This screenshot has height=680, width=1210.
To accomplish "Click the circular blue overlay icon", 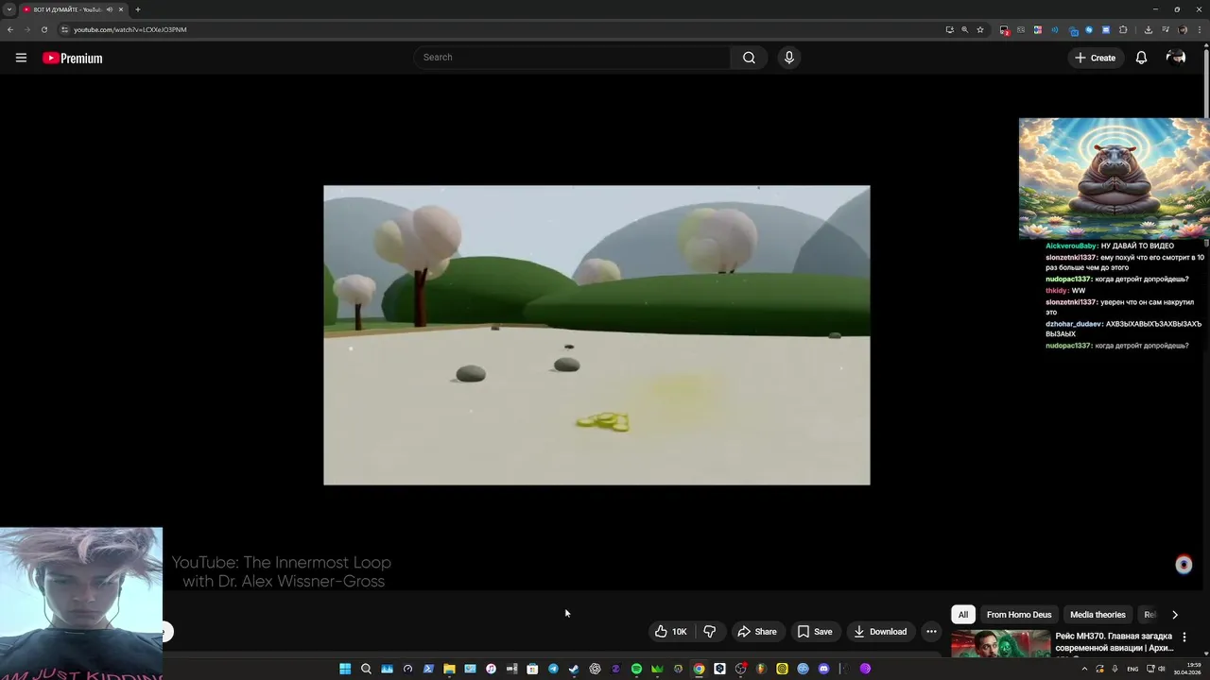I will [x=1184, y=565].
